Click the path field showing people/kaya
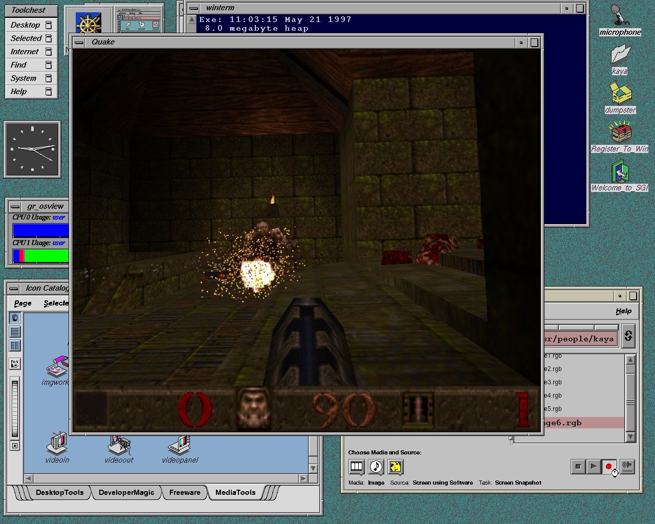Image resolution: width=655 pixels, height=524 pixels. [x=581, y=339]
